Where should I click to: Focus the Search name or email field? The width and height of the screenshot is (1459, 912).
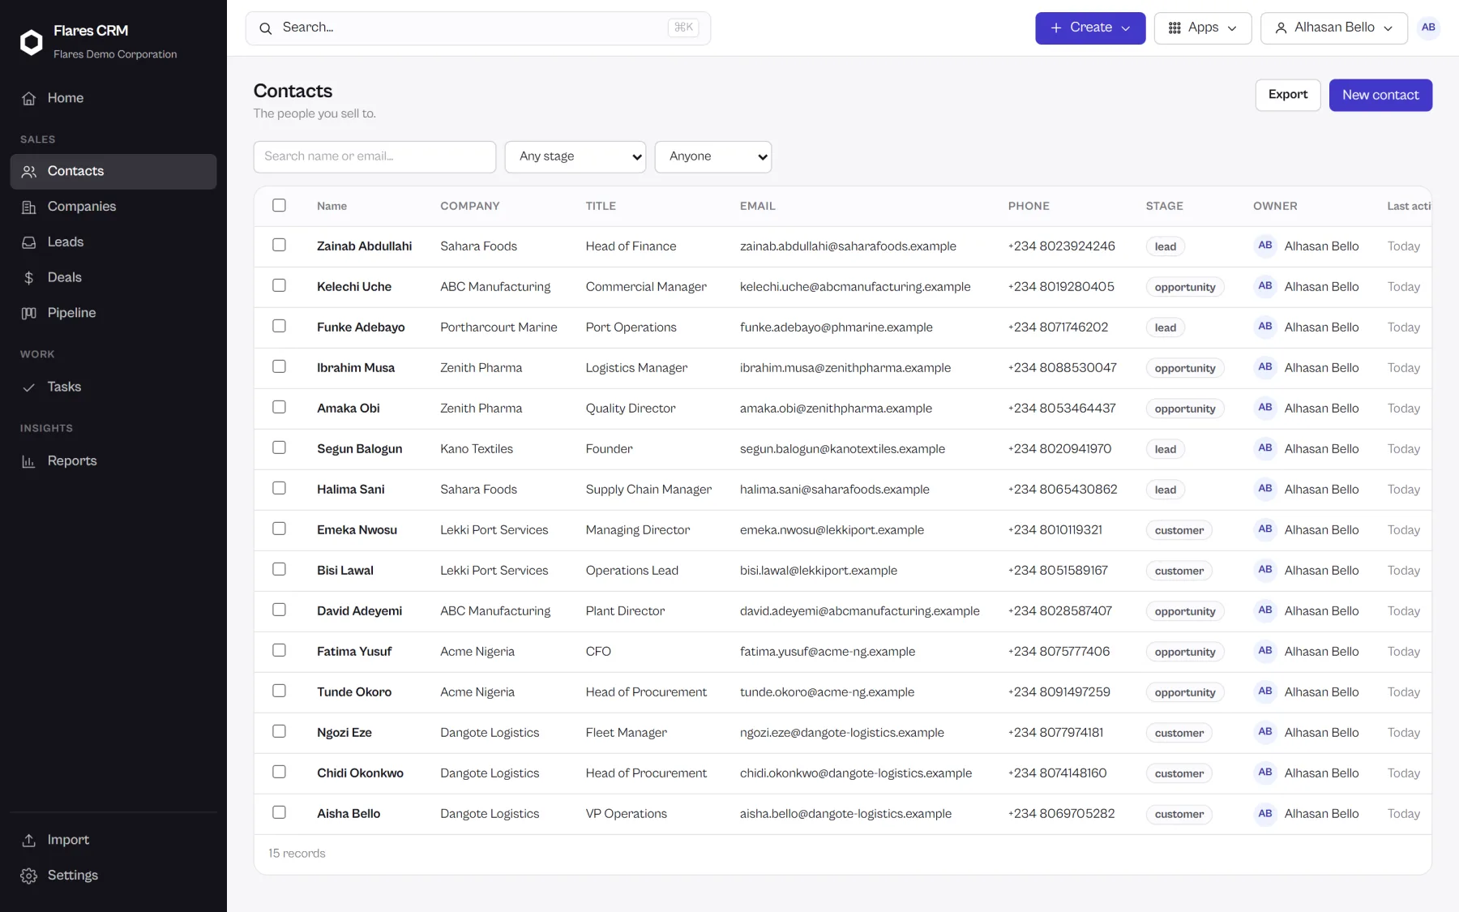click(374, 157)
